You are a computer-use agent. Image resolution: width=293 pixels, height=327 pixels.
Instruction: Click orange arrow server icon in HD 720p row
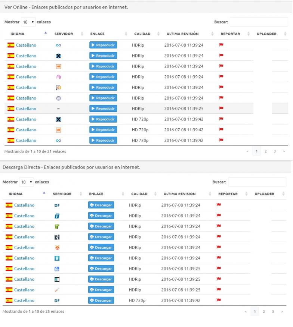(x=58, y=130)
